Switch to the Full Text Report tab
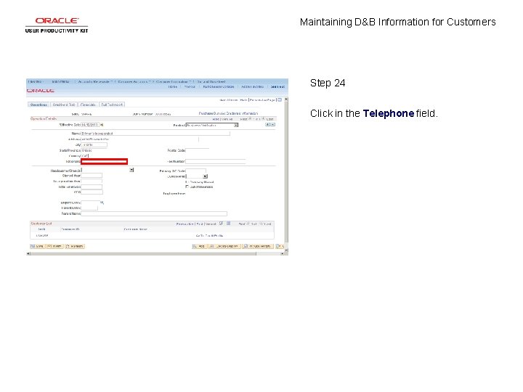Screen dimensions: 523x392 point(112,105)
